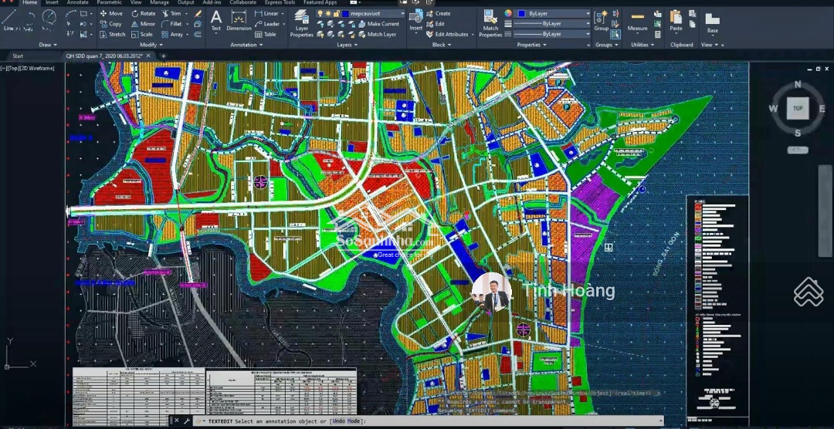Viewport: 834px width, 429px height.
Task: Toggle the layer lock icon
Action: tap(337, 14)
